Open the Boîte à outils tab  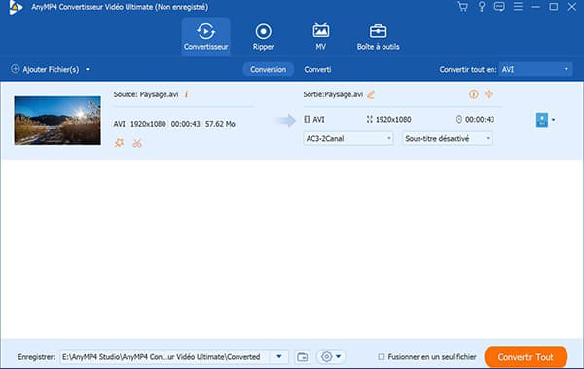(378, 37)
